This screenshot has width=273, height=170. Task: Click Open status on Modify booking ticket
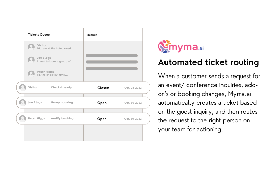(102, 119)
